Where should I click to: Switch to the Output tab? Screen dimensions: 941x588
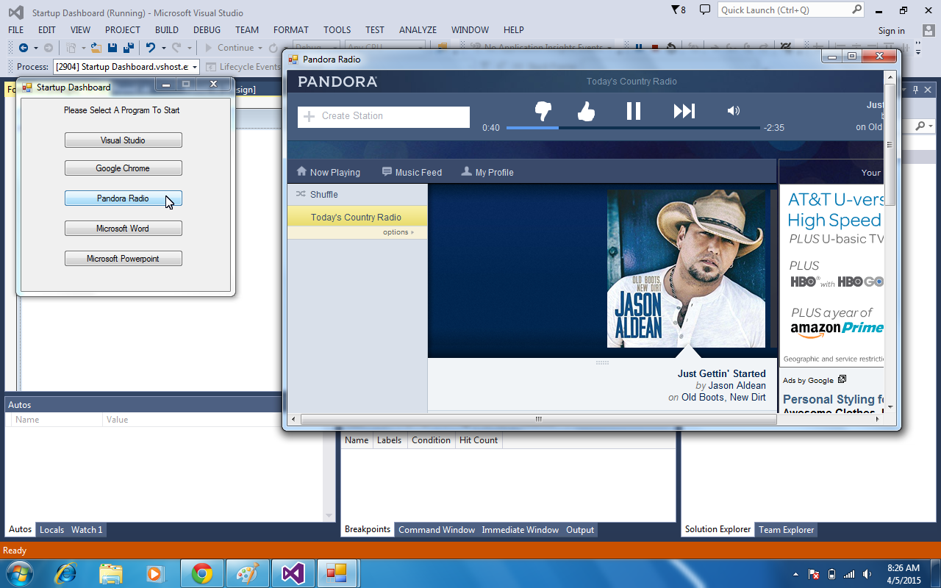point(580,529)
